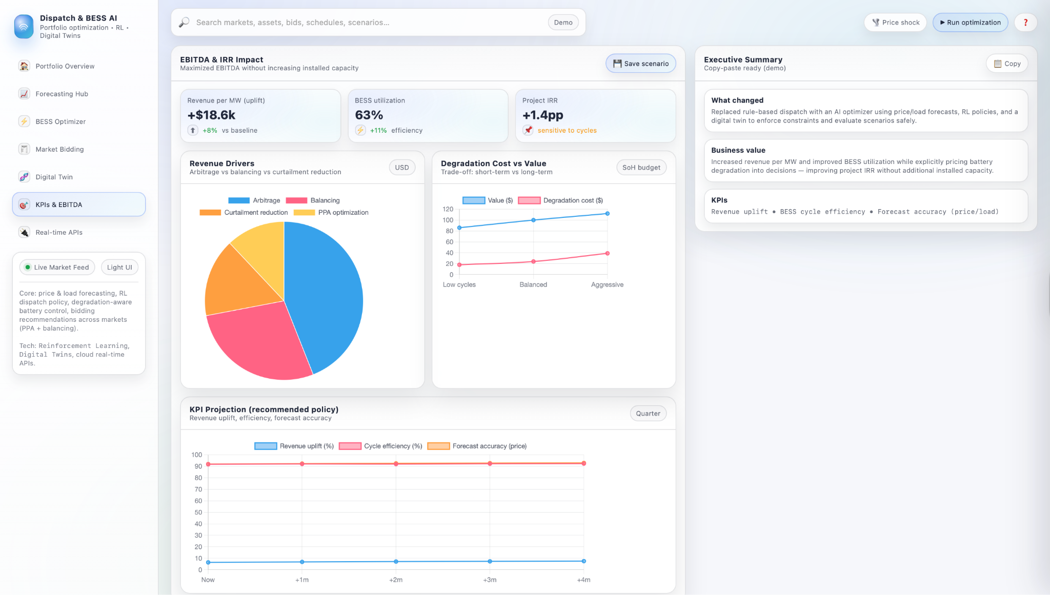Viewport: 1050px width, 595px height.
Task: Toggle the Light UI theme switch
Action: [119, 268]
